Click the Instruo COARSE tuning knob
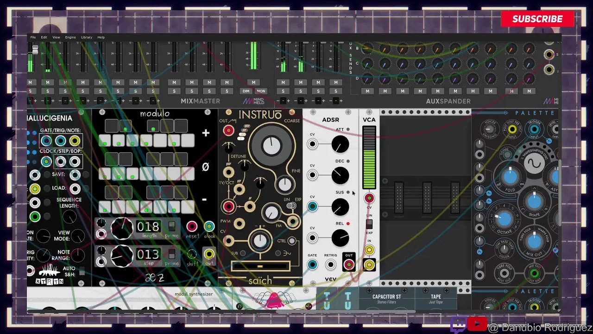Image resolution: width=593 pixels, height=334 pixels. [x=271, y=146]
